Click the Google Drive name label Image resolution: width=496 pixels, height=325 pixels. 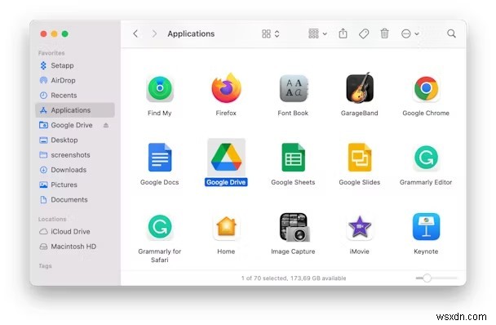(x=226, y=182)
